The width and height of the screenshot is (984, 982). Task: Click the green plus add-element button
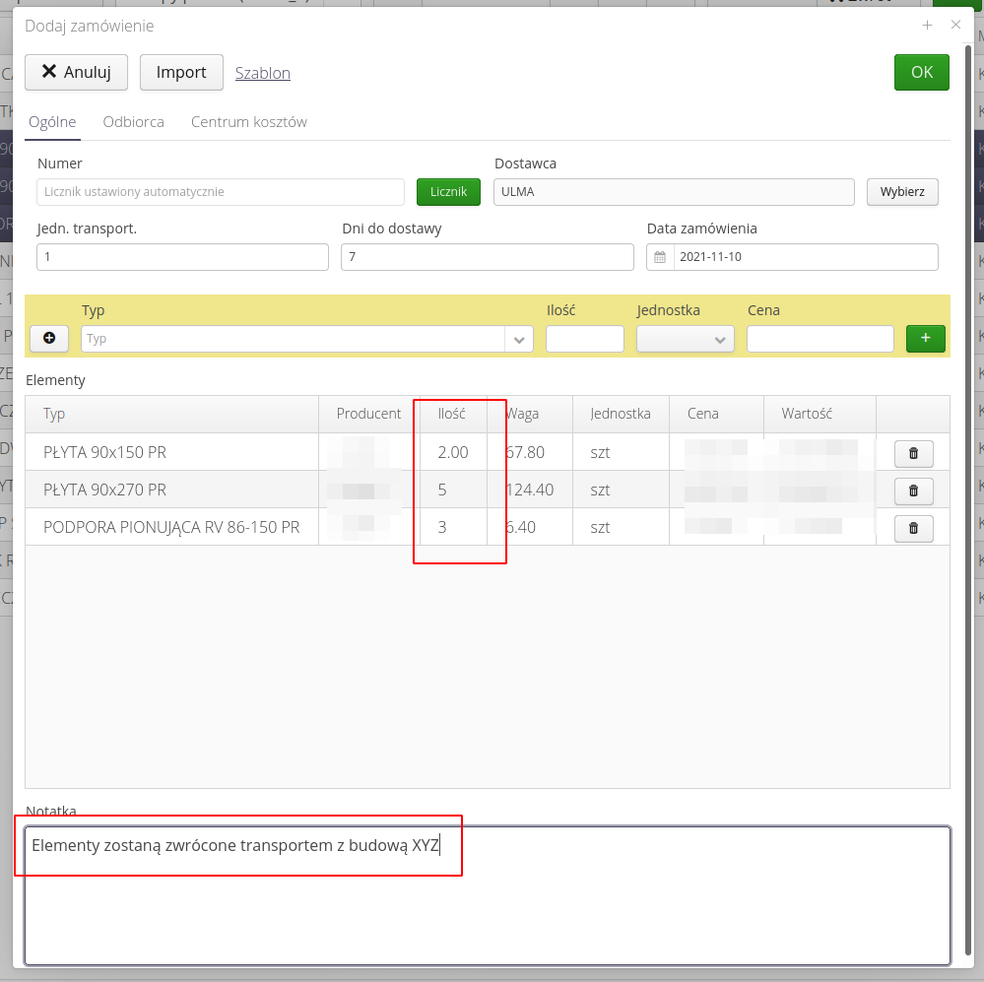[x=925, y=338]
